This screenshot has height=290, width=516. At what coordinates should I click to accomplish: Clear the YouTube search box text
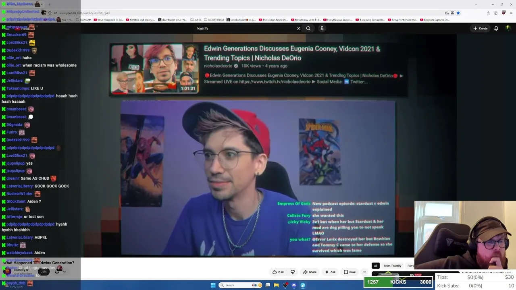point(299,28)
